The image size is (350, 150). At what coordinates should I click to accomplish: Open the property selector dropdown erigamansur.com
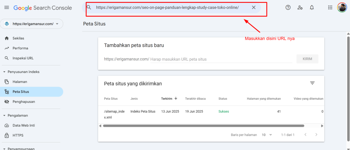31,24
